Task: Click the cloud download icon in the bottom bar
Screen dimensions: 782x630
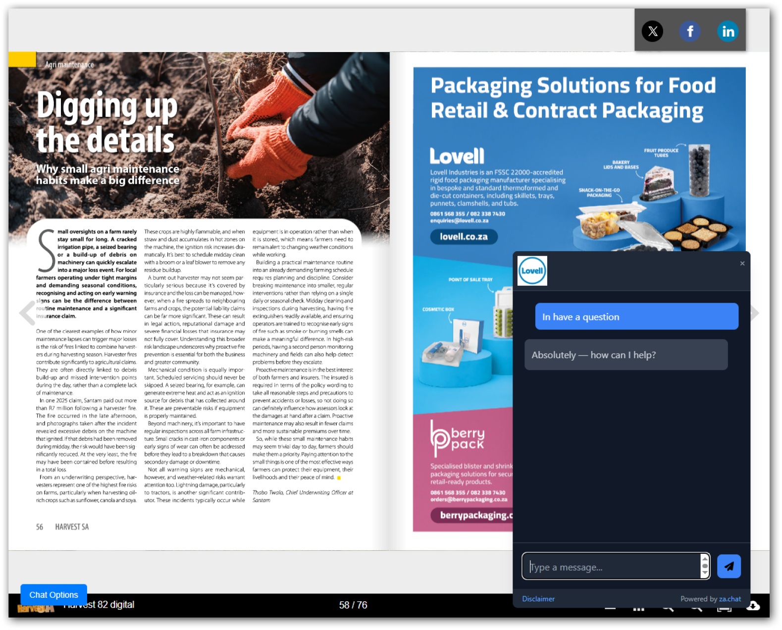Action: click(753, 605)
